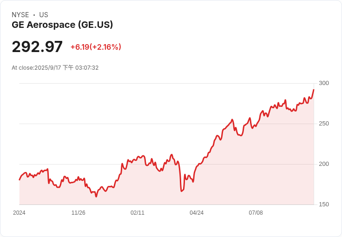342x237 pixels.
Task: Click the 300 y-axis price label
Action: 324,83
